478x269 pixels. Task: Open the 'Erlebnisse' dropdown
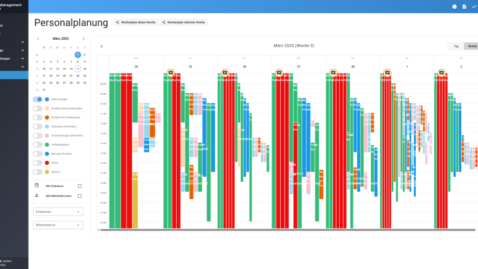58,212
